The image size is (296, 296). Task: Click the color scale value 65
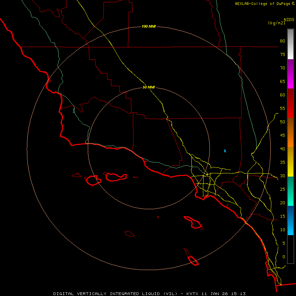click(x=283, y=81)
